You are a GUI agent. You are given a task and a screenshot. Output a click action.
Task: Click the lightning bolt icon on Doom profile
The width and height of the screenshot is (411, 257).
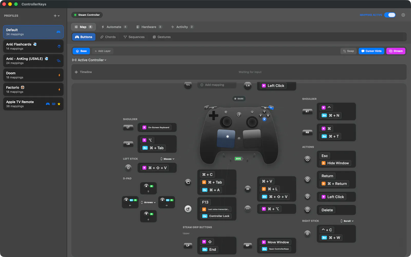(x=59, y=75)
